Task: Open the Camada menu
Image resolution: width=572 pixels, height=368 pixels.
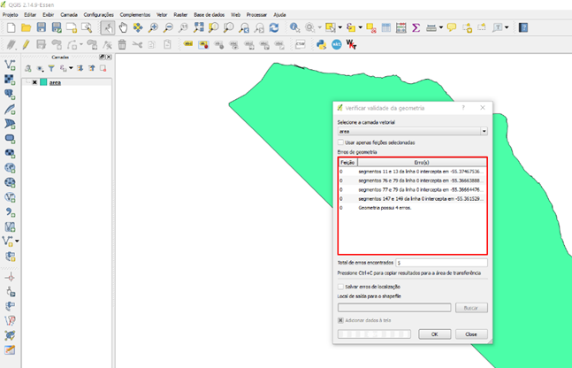Action: click(x=69, y=15)
